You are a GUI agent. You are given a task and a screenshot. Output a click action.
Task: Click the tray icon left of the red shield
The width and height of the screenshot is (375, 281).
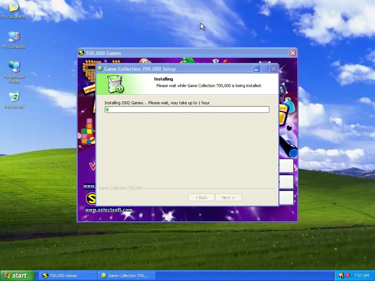341,276
